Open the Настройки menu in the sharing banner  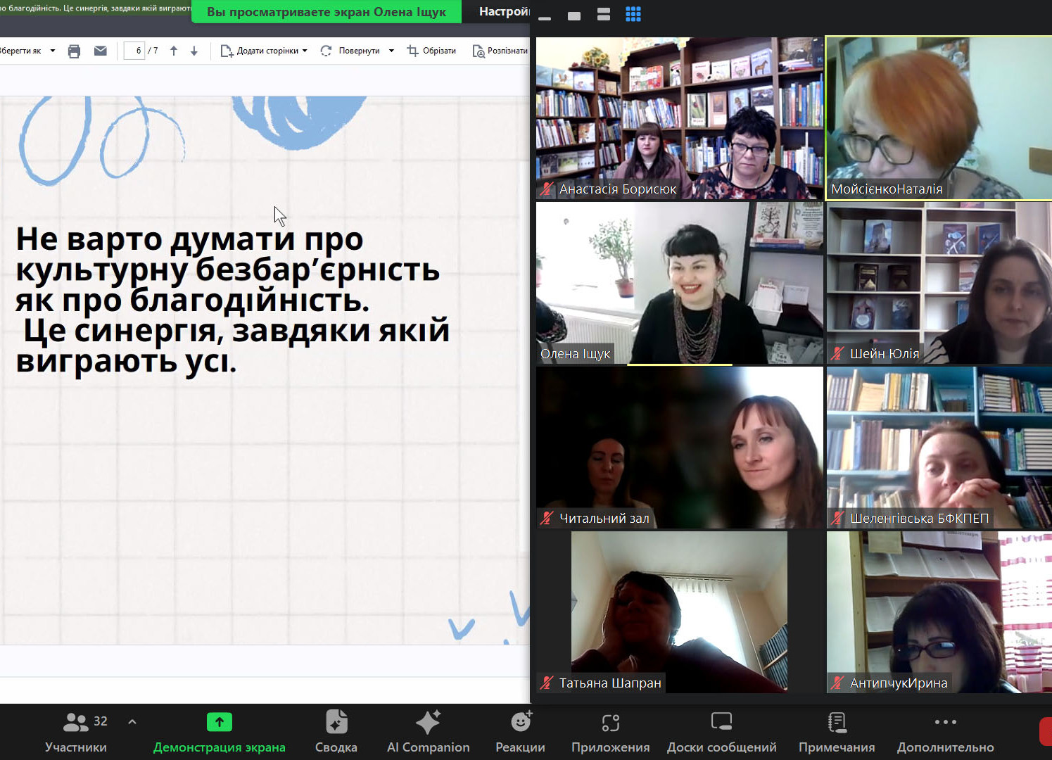click(x=504, y=12)
